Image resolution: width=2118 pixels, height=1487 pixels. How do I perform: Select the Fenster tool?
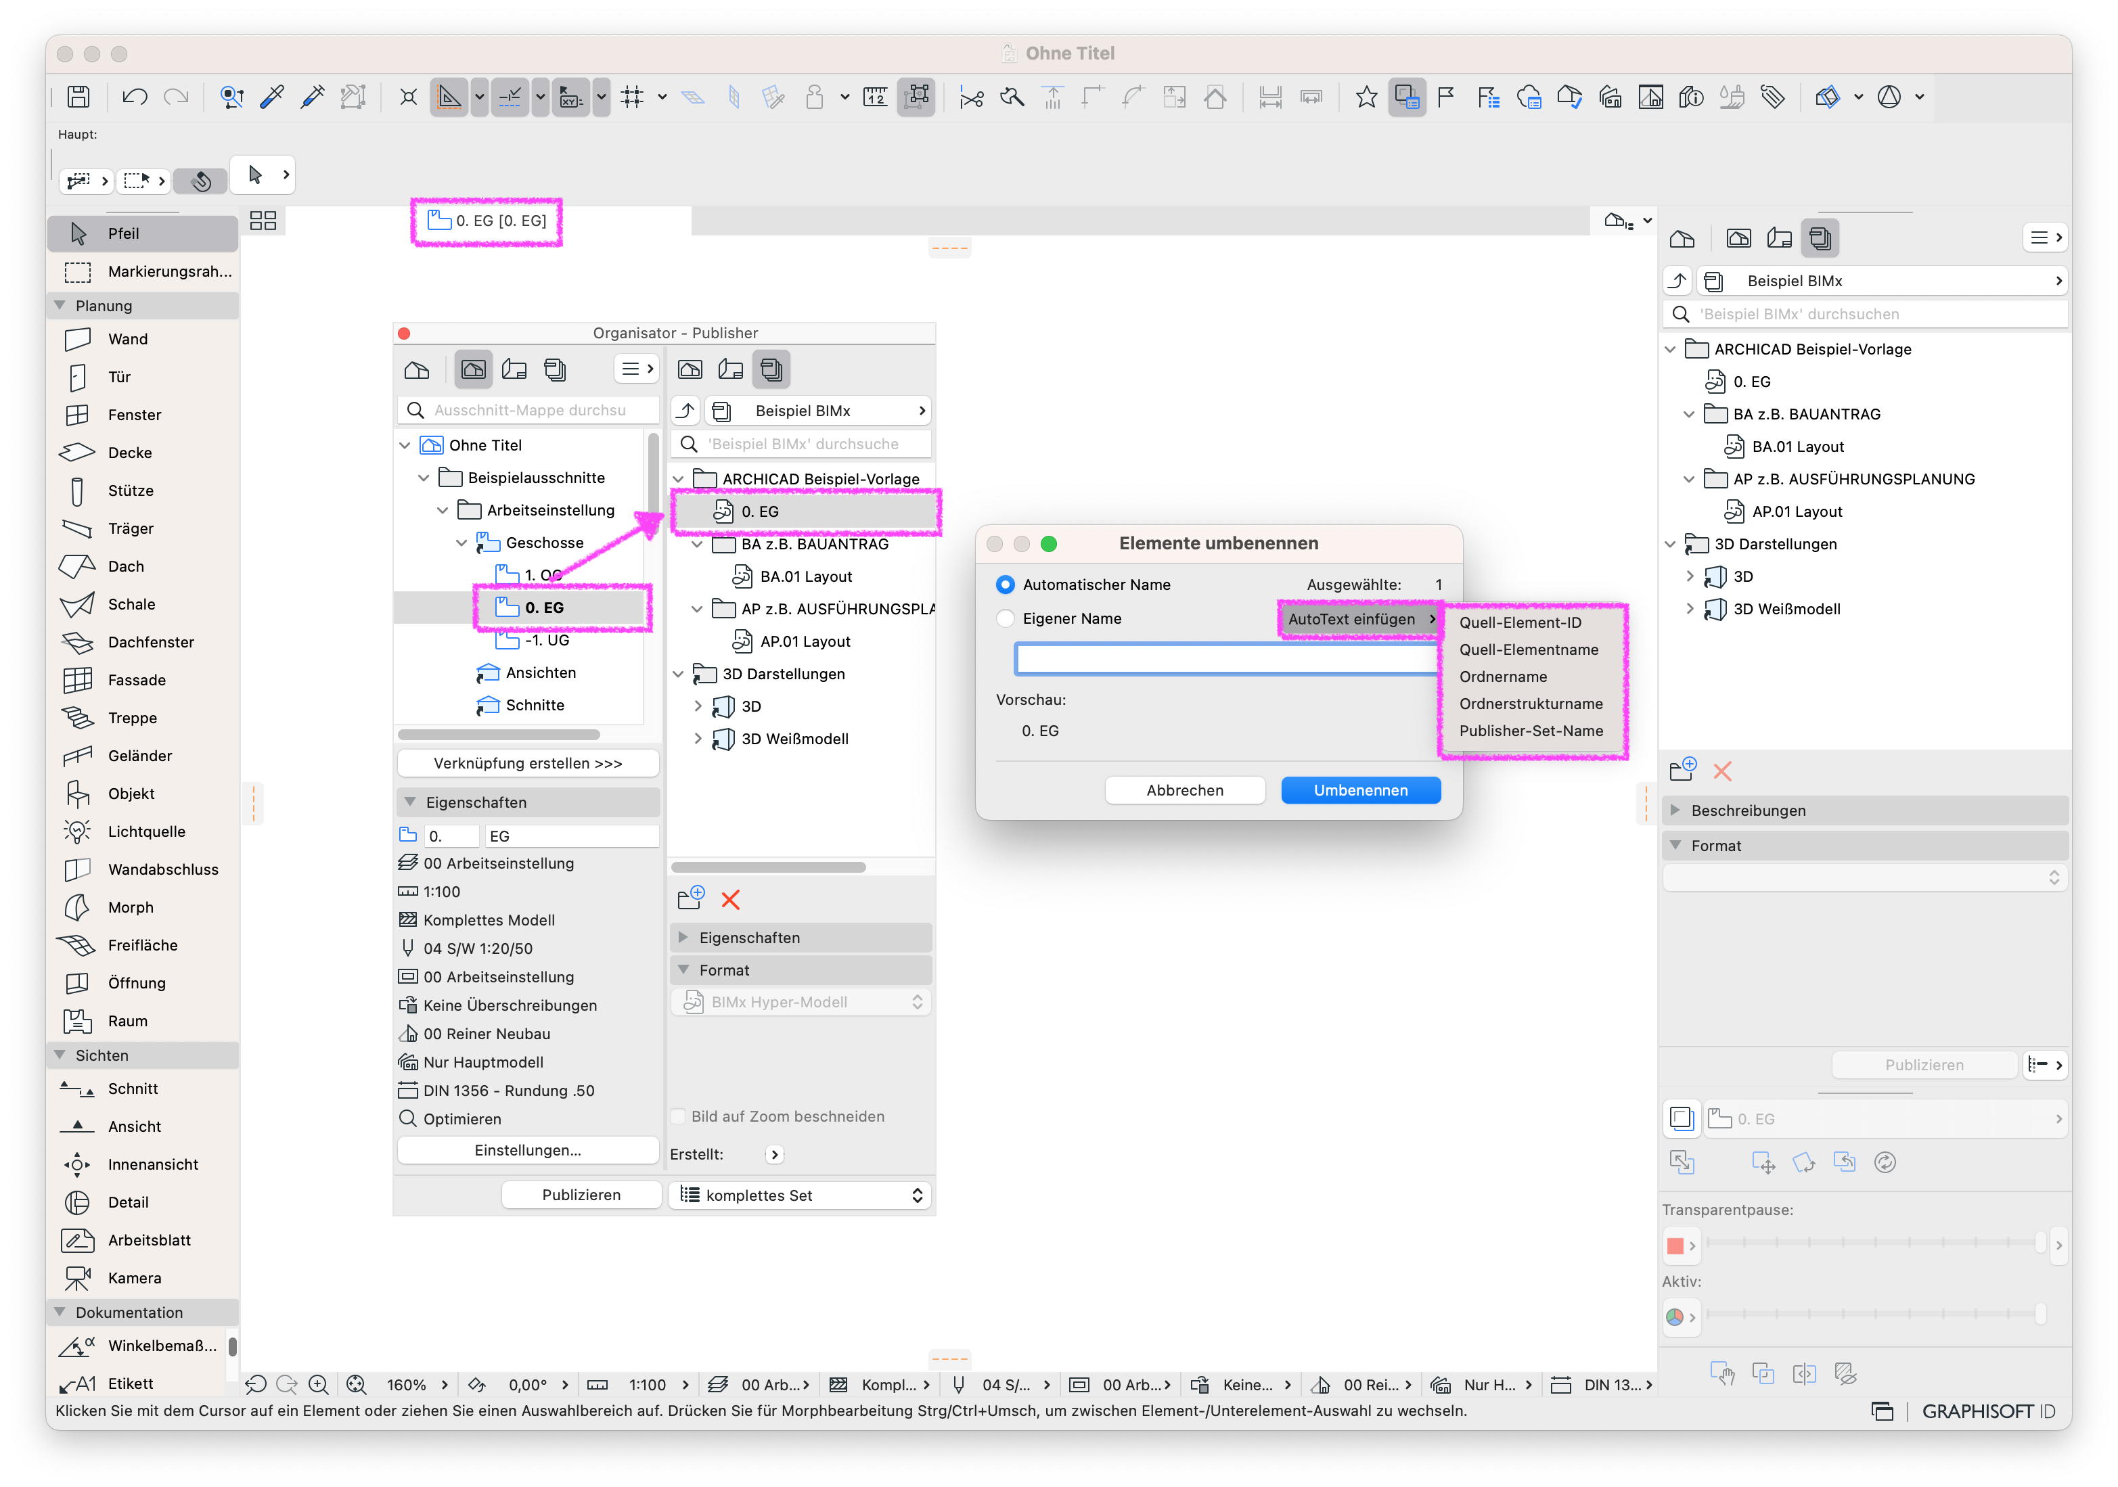pyautogui.click(x=143, y=414)
